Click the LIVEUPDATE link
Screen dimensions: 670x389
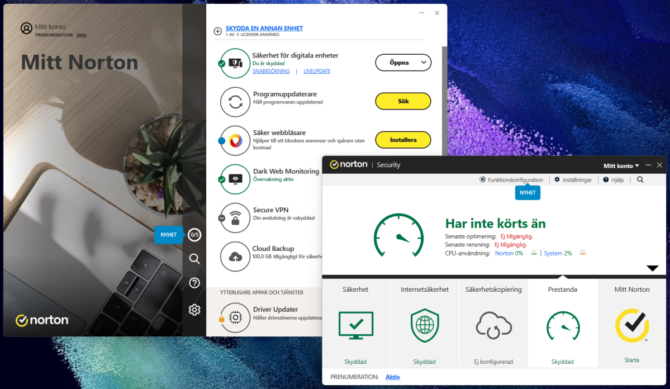[317, 72]
